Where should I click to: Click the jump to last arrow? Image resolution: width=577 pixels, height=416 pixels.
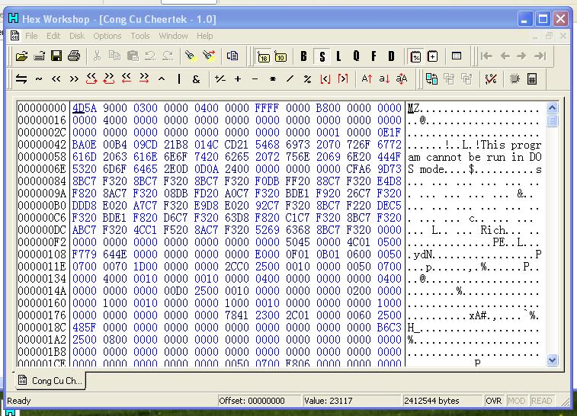click(x=540, y=56)
